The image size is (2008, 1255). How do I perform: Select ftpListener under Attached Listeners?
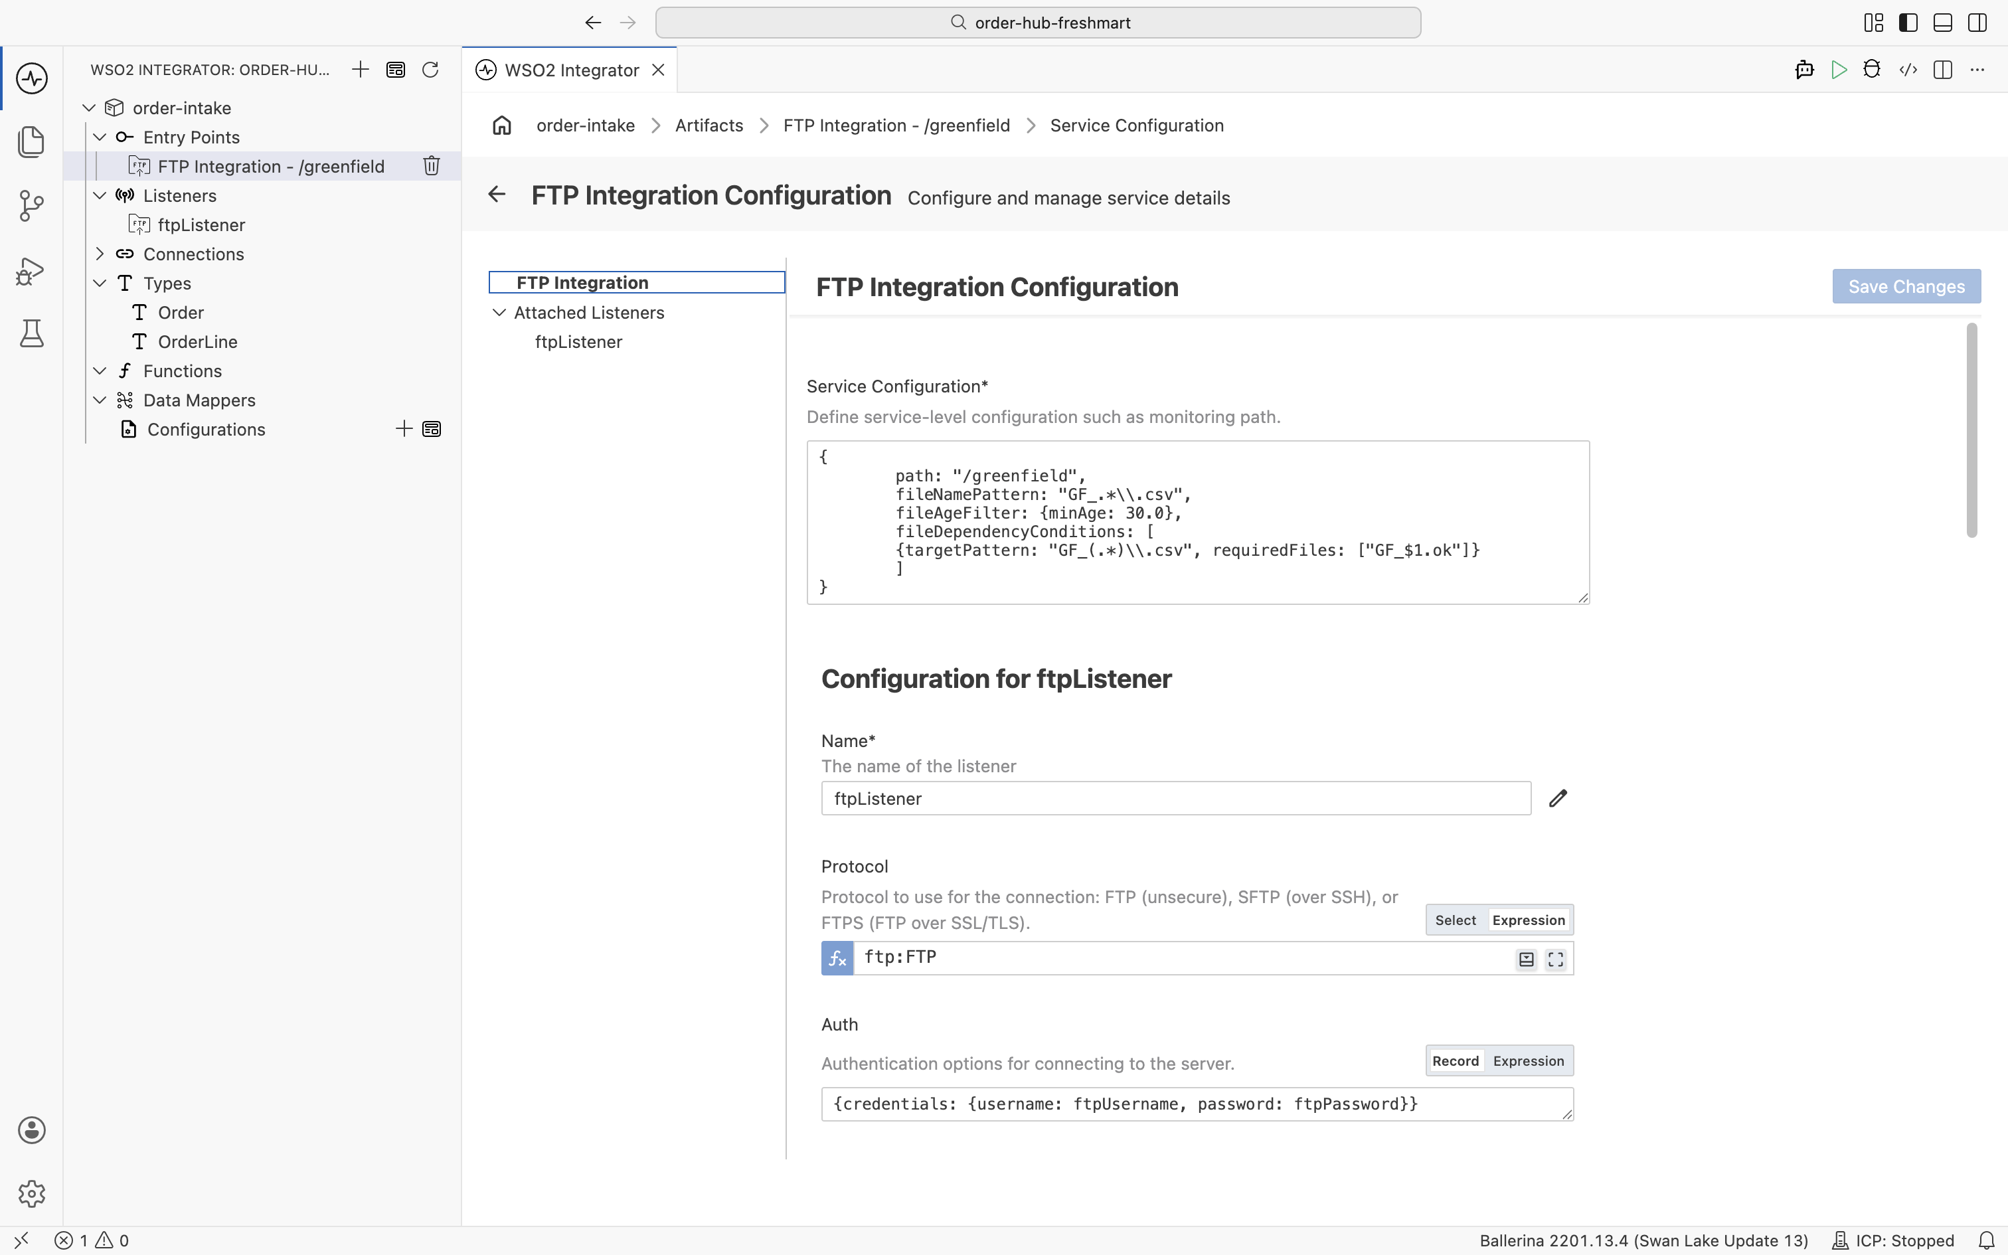point(578,342)
